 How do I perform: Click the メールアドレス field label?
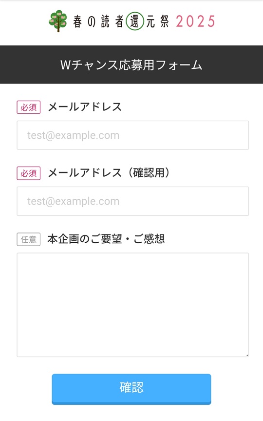pyautogui.click(x=85, y=107)
